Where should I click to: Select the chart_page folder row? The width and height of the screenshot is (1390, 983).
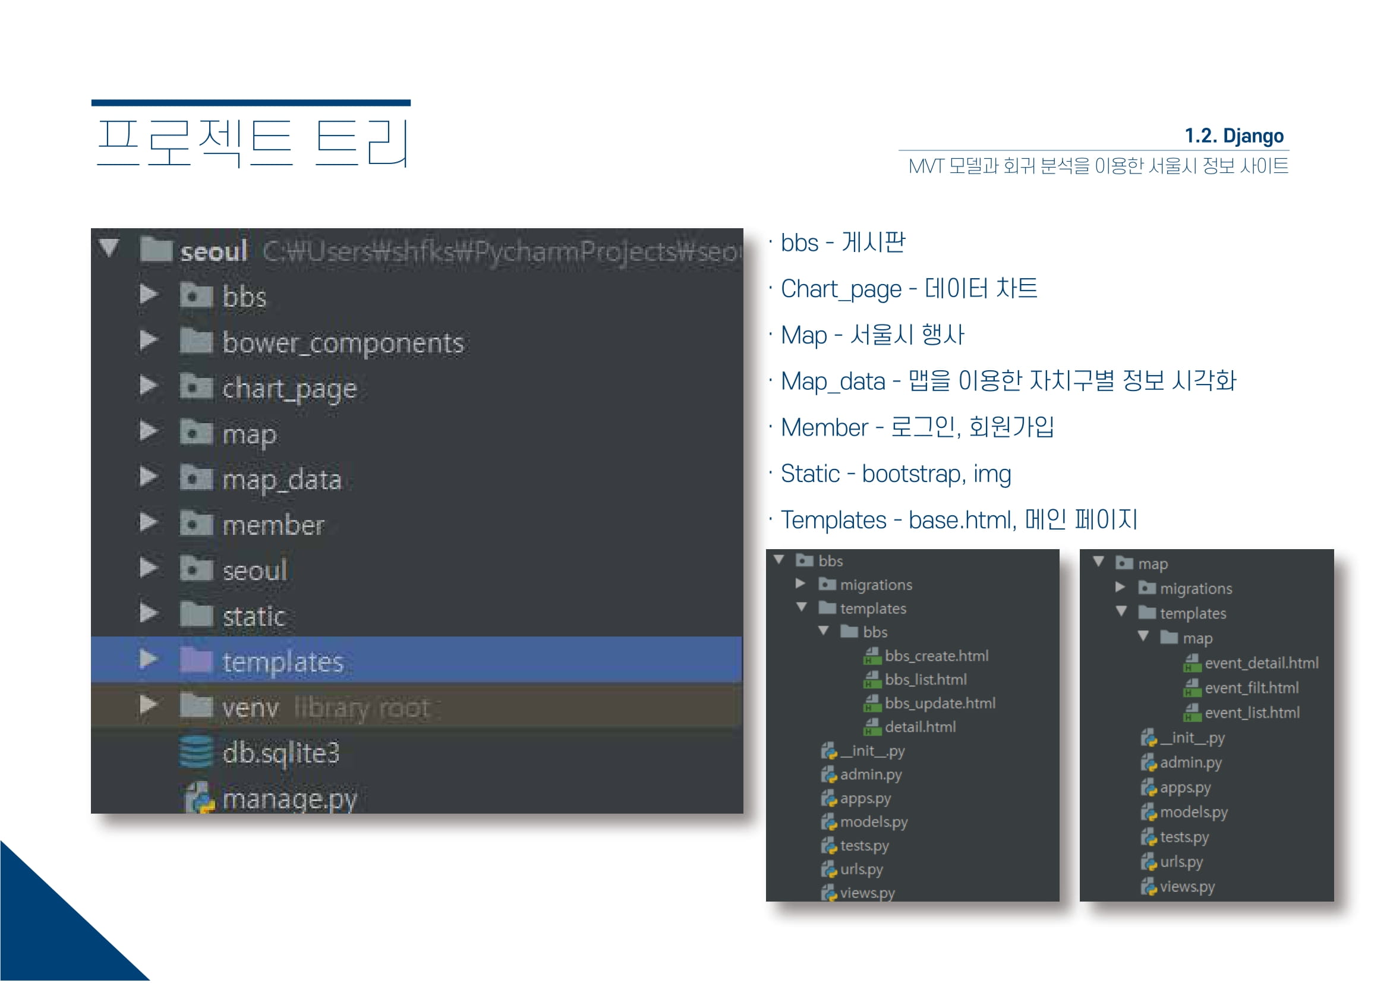417,387
